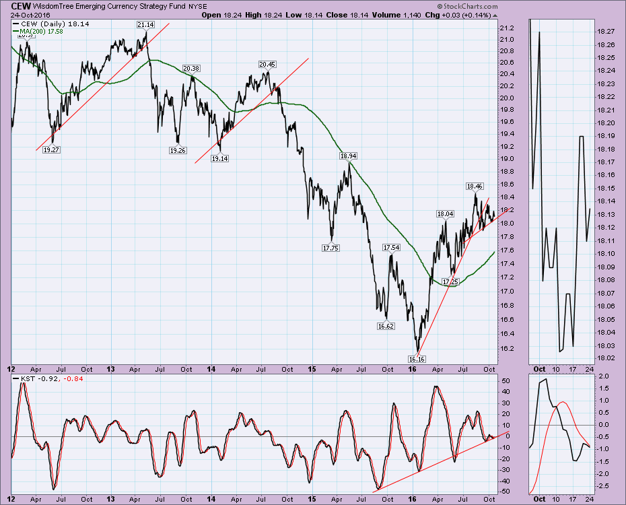Click the 18.04 peak price label
Screen dimensions: 626x505
(x=445, y=214)
